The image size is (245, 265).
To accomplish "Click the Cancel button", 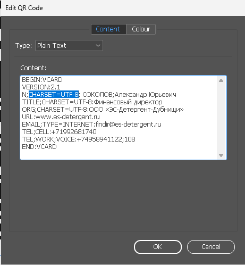I will pos(211,247).
